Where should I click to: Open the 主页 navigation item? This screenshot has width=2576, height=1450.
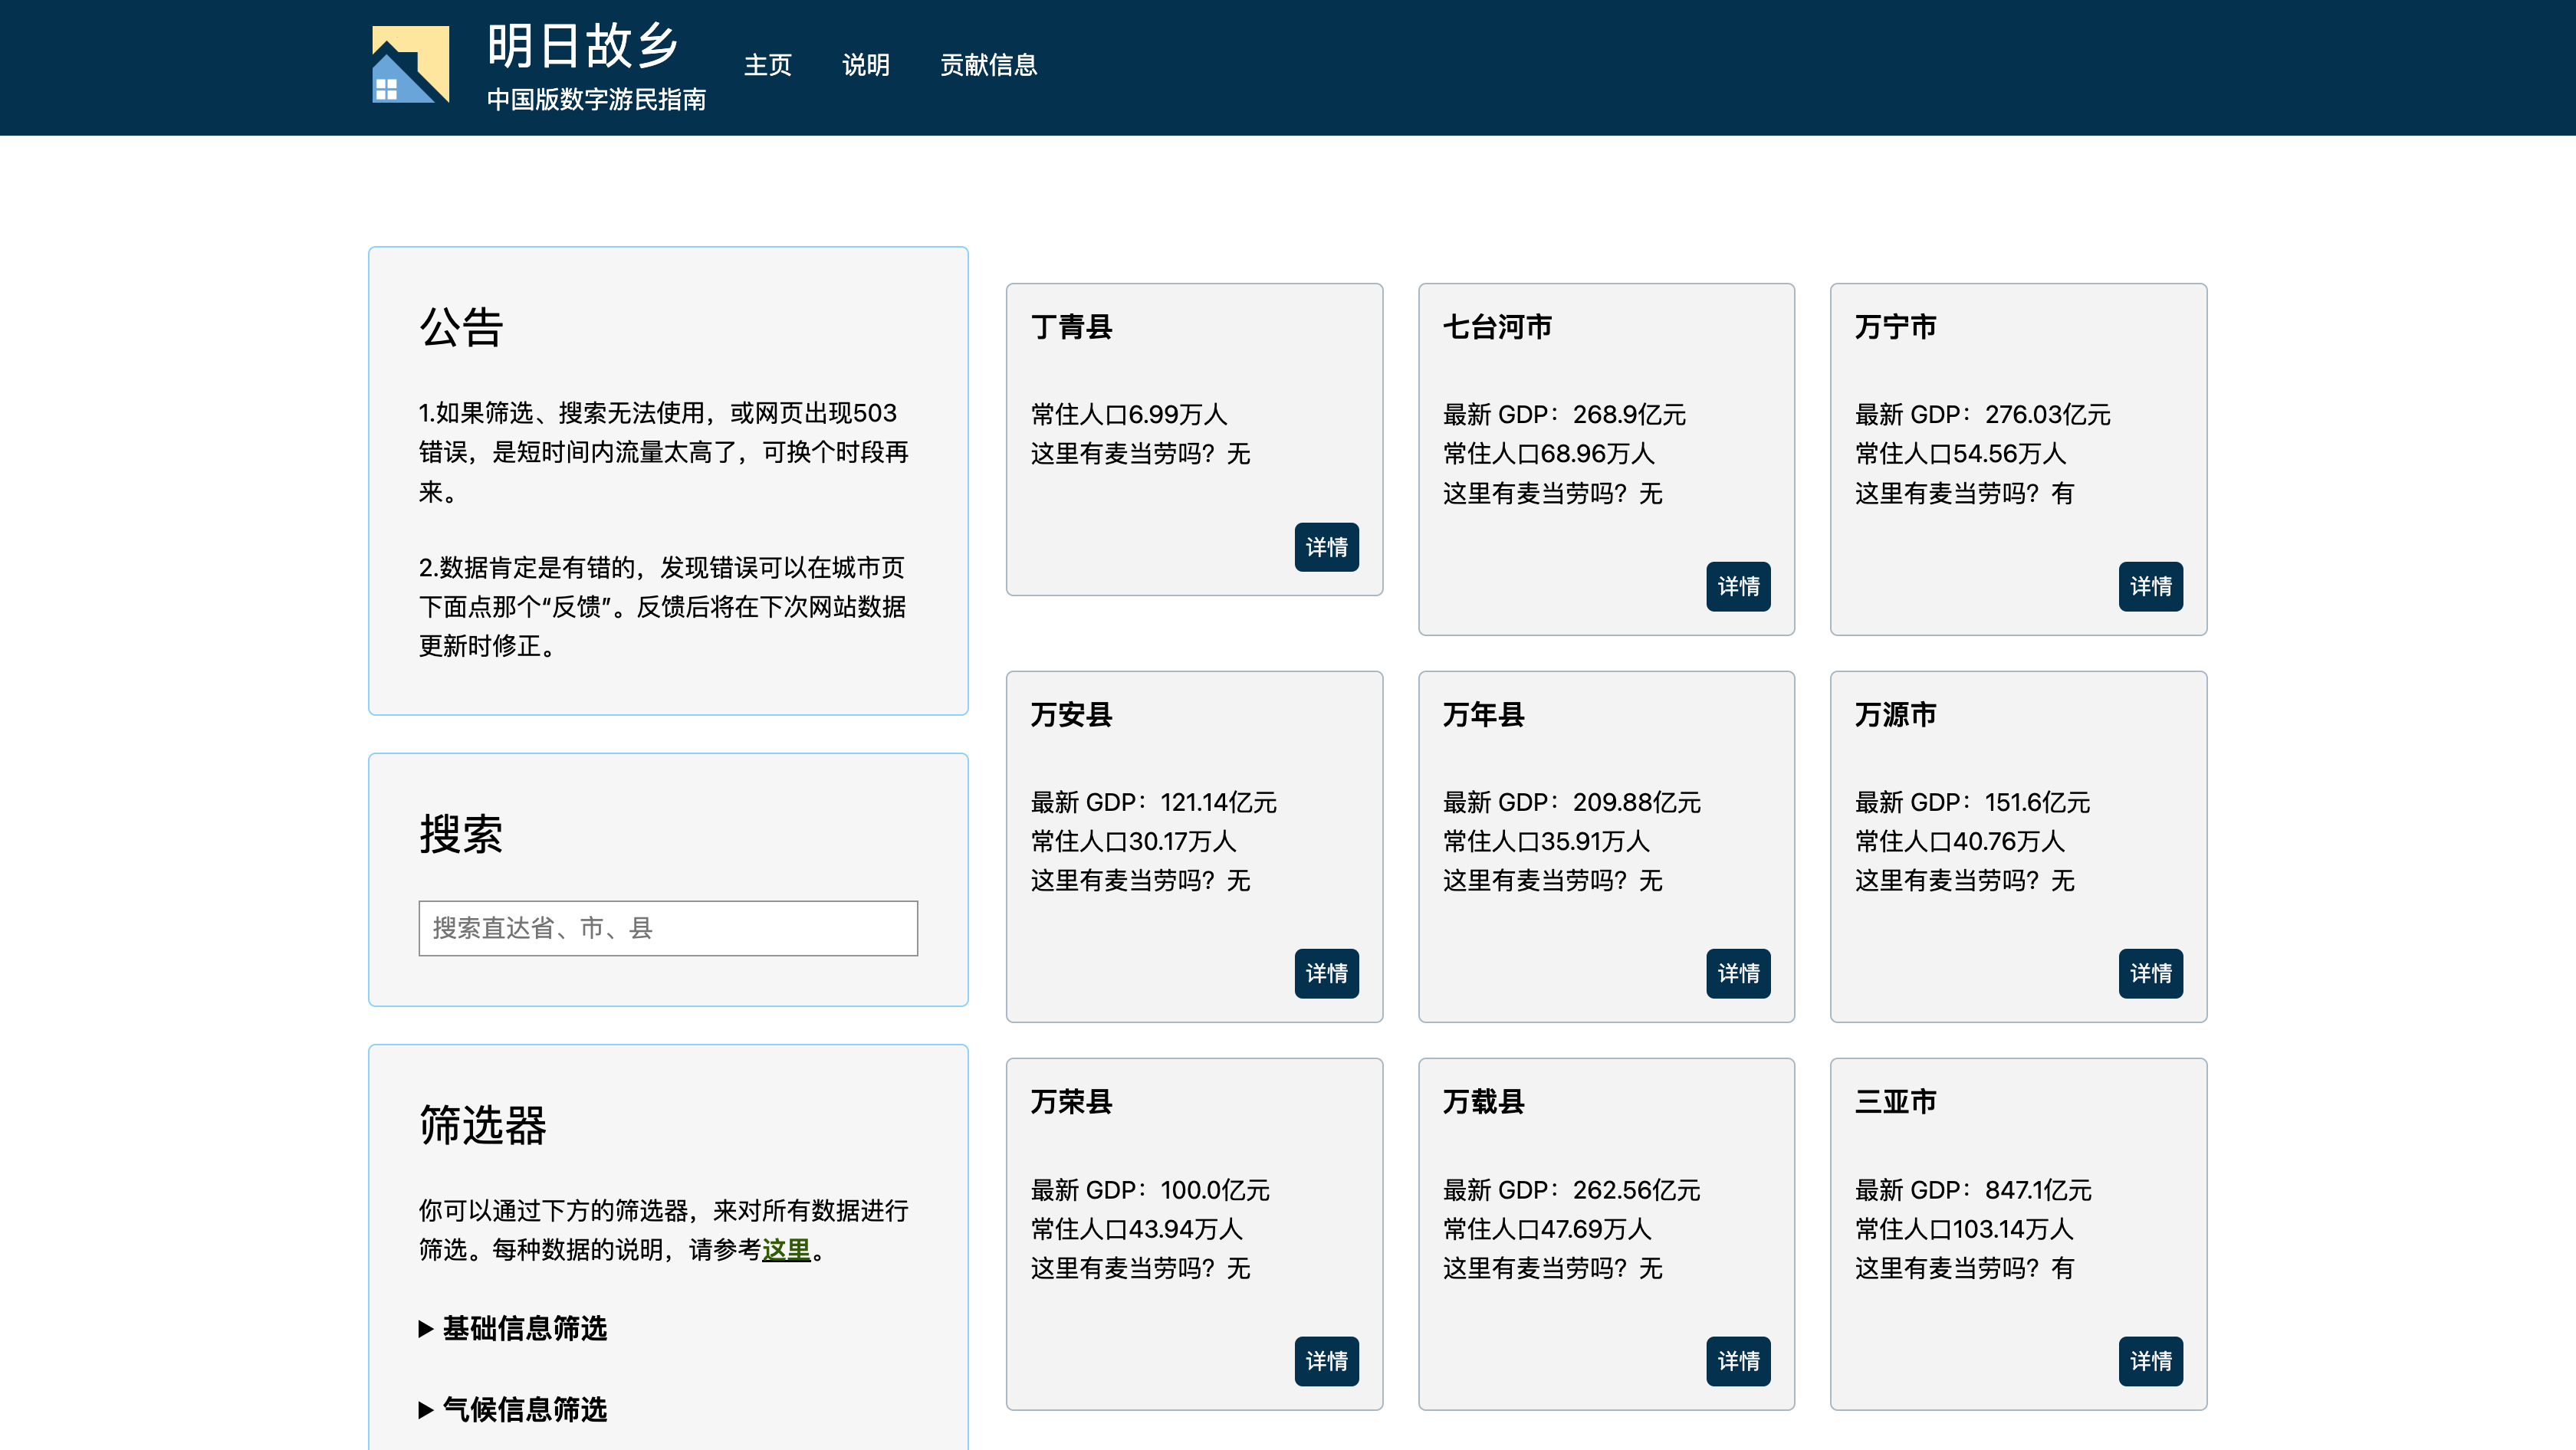767,65
